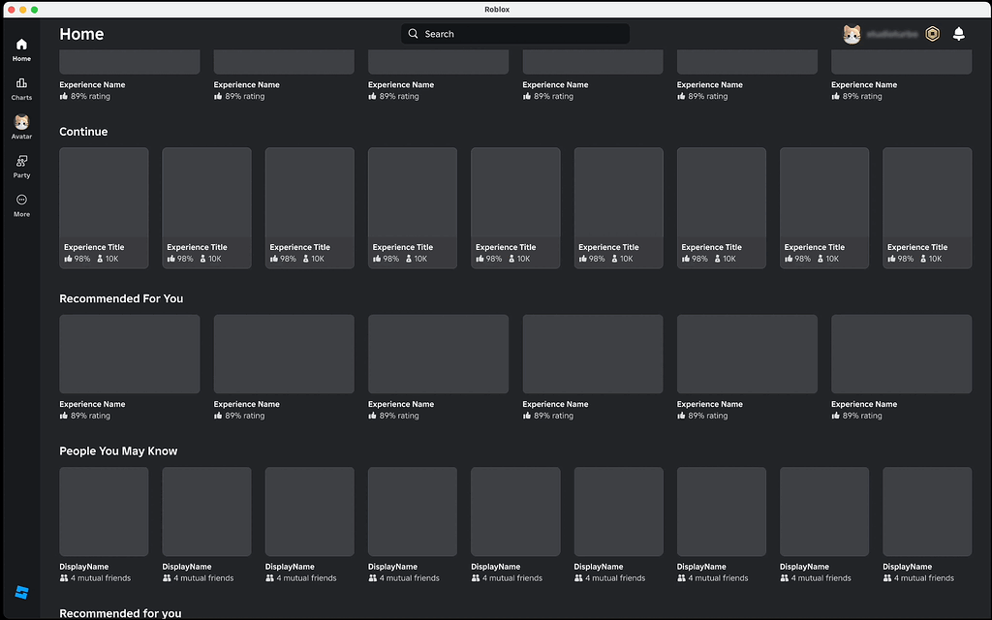Select the Home tab in the sidebar
This screenshot has height=620, width=992.
(x=20, y=48)
